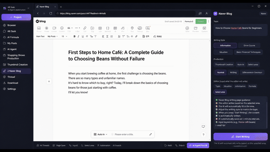
Task: Go back with the browser back arrow
Action: coord(38,14)
